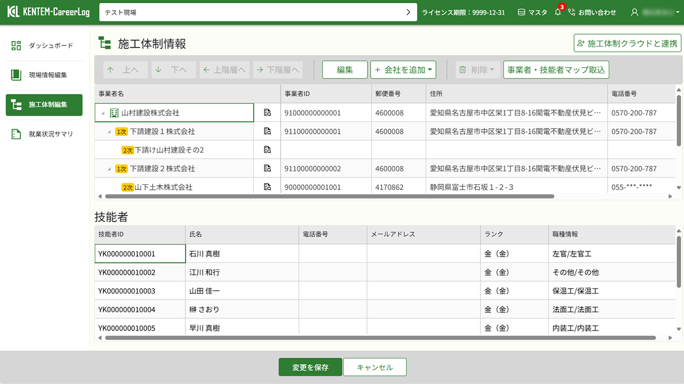Image resolution: width=684 pixels, height=384 pixels.
Task: Open the ダッシュボード sidebar icon
Action: click(15, 45)
